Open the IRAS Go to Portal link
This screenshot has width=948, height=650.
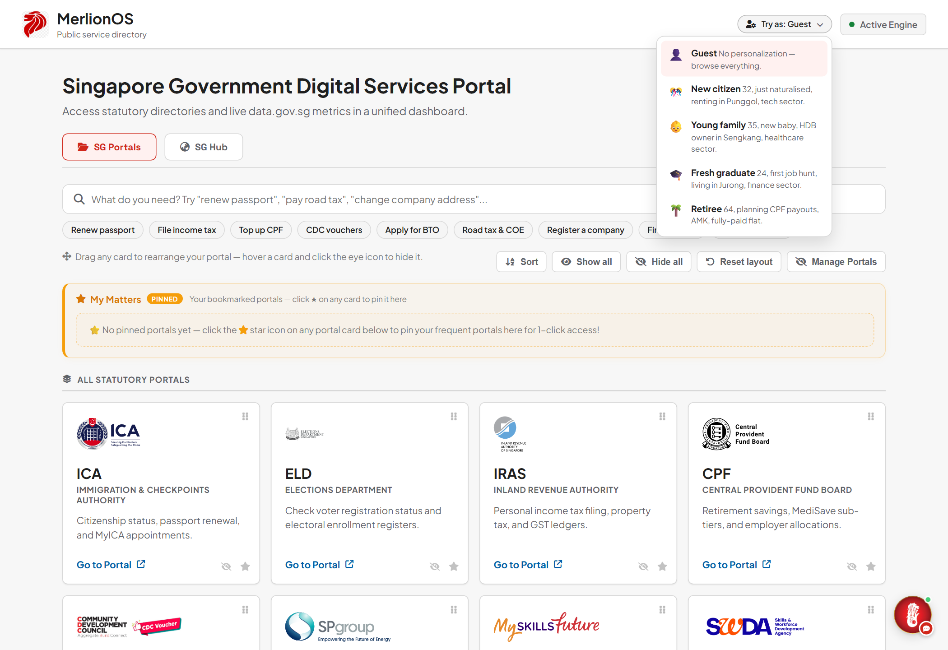[x=528, y=565]
